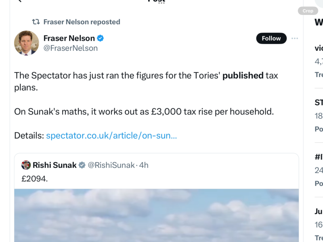The height and width of the screenshot is (242, 323).
Task: Click the Fraser Nelson display name
Action: coord(69,38)
